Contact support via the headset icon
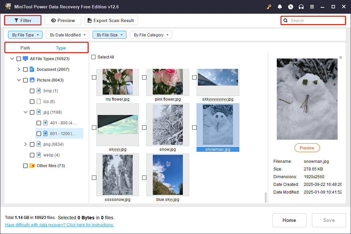Image resolution: width=351 pixels, height=234 pixels. (301, 7)
